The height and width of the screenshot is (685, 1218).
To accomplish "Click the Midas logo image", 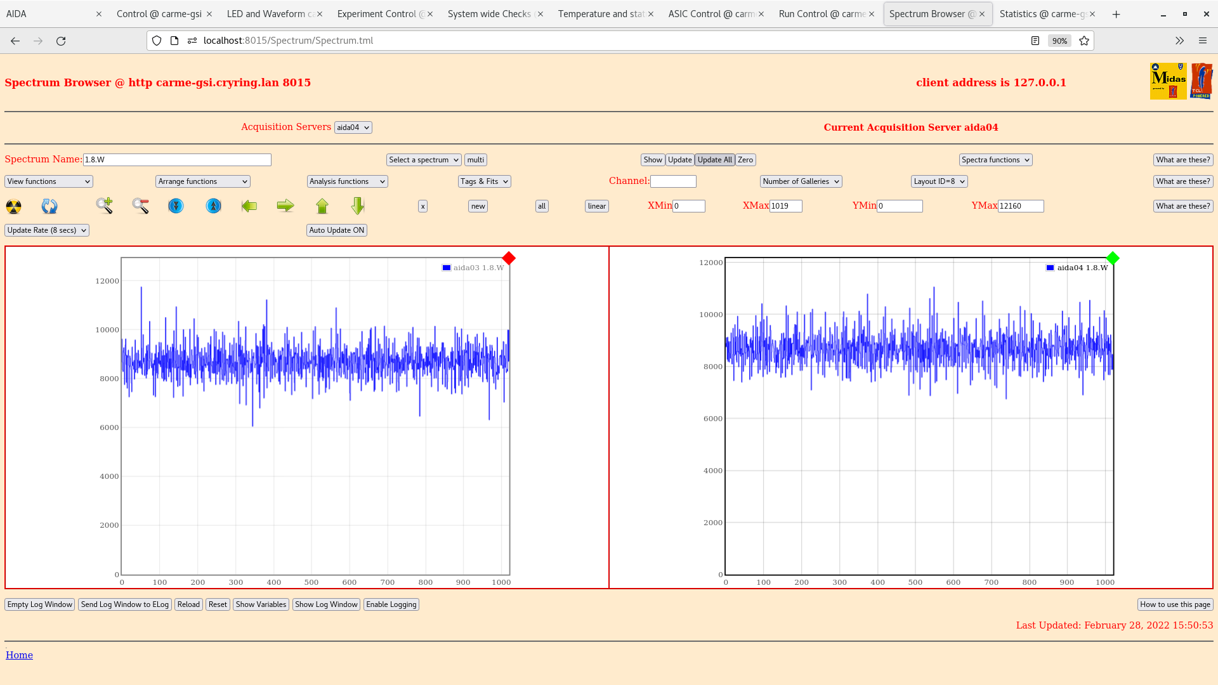I will pyautogui.click(x=1168, y=81).
